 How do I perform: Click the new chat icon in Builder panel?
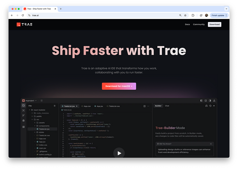[x=206, y=106]
